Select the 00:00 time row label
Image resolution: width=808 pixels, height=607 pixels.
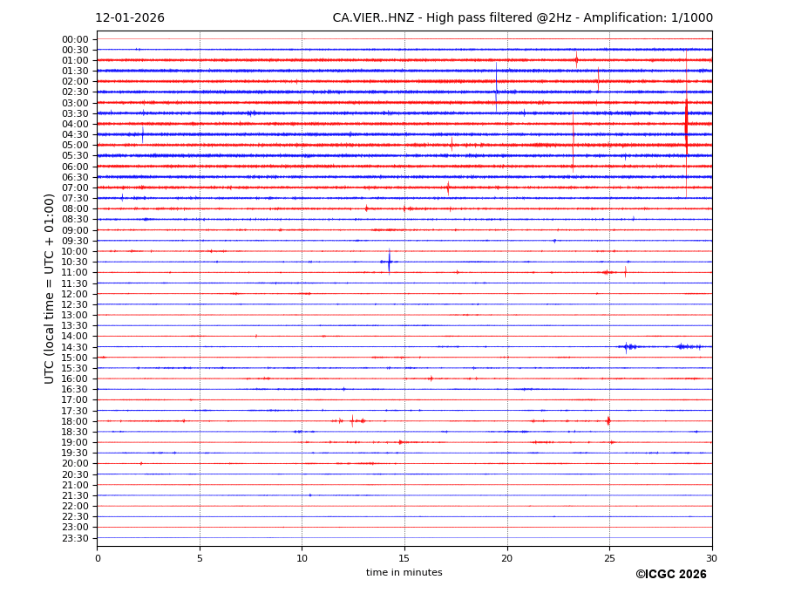coord(75,39)
